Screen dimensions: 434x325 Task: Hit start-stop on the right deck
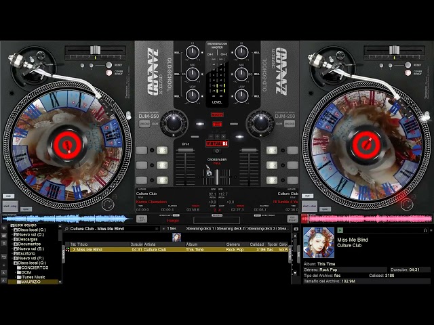point(309,206)
